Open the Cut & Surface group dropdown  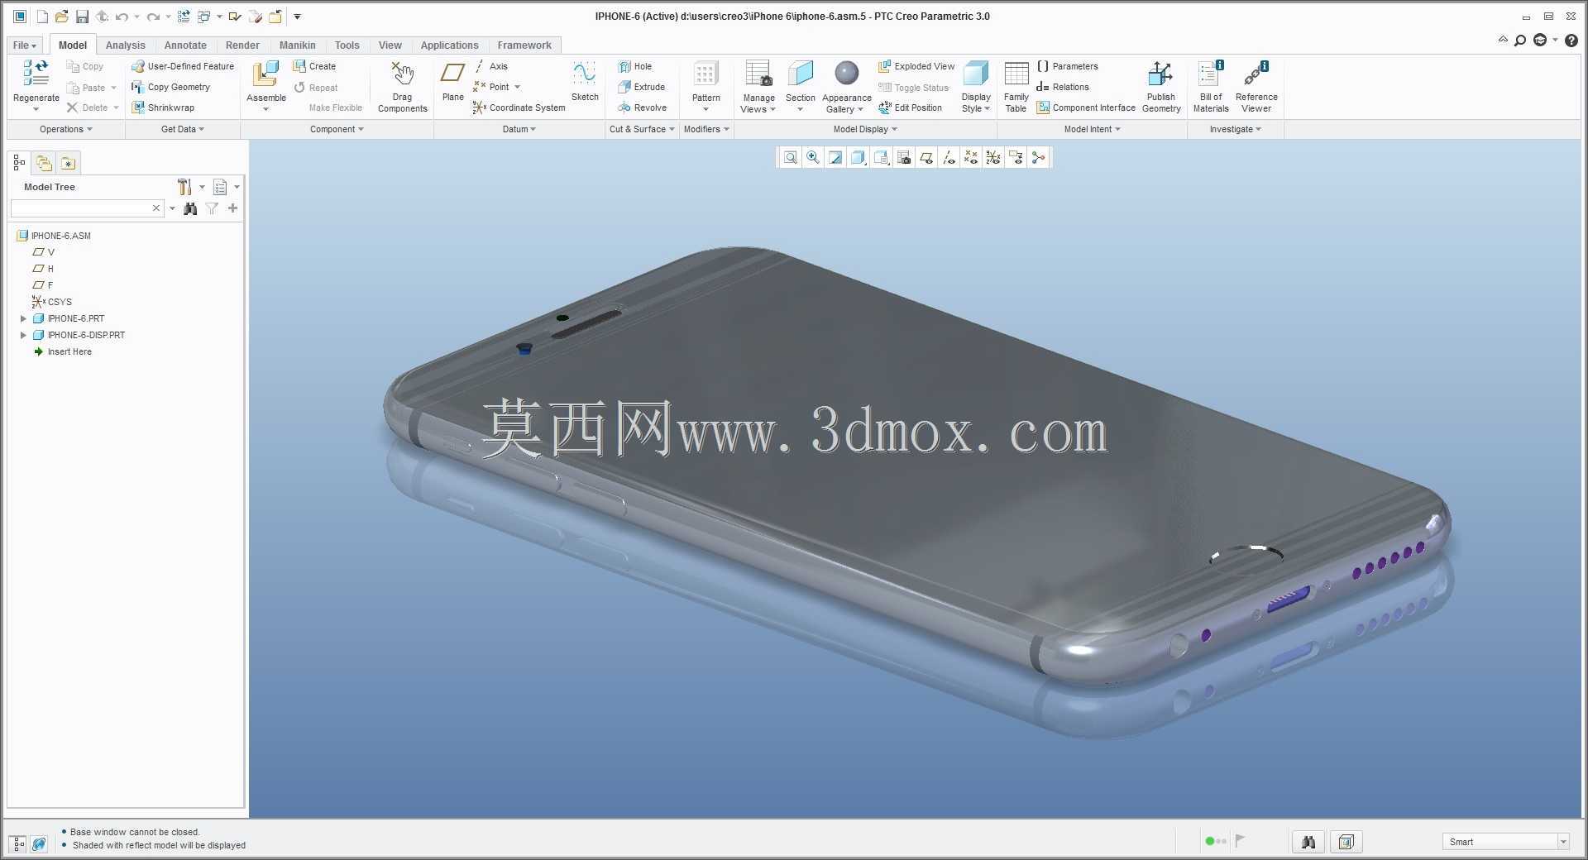(x=642, y=129)
